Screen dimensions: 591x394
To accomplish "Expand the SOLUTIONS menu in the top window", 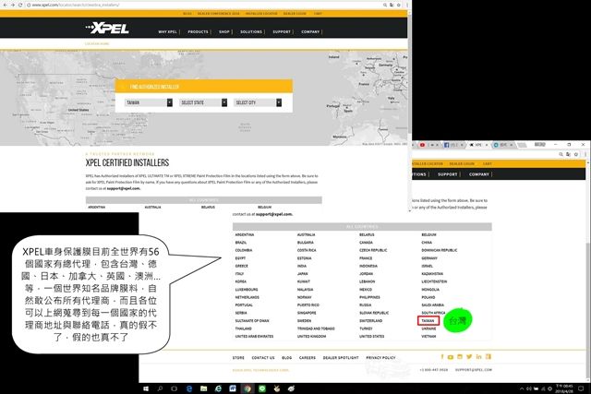I will [251, 32].
